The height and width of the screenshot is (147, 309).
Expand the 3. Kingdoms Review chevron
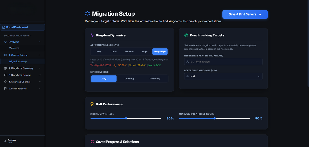40,75
